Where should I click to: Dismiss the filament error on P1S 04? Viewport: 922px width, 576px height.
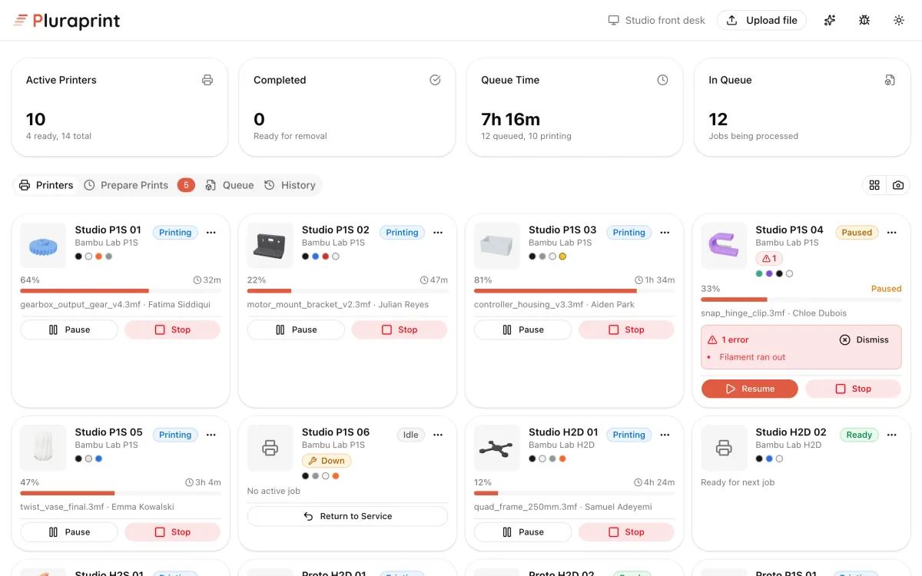[x=864, y=339]
